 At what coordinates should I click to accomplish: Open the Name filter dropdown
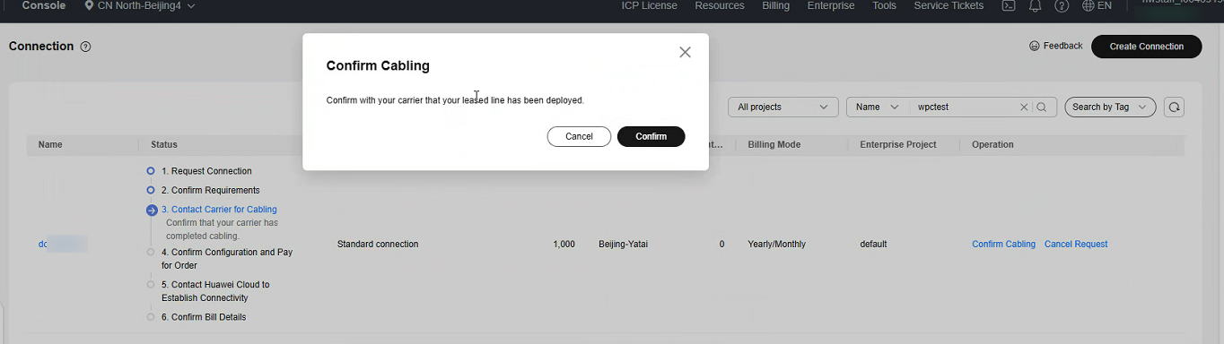877,107
